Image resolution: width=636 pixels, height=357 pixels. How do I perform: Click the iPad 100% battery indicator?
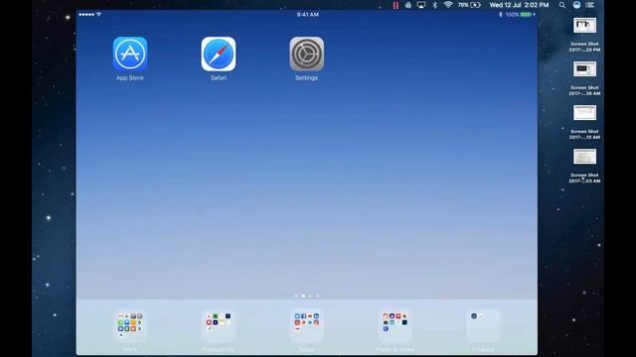click(x=520, y=14)
